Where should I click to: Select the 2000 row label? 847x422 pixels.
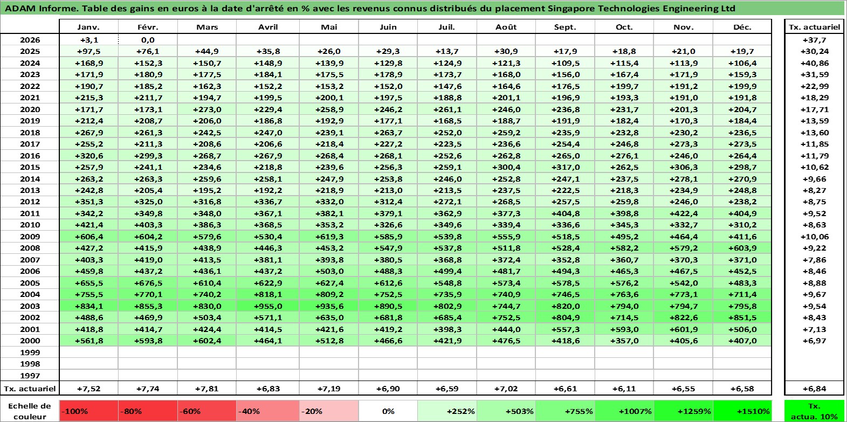pos(30,341)
